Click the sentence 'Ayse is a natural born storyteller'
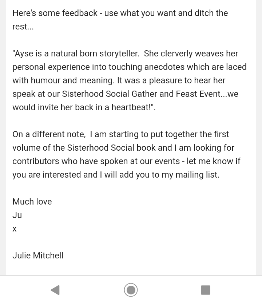Viewport: 262px width, 305px height. click(x=76, y=54)
